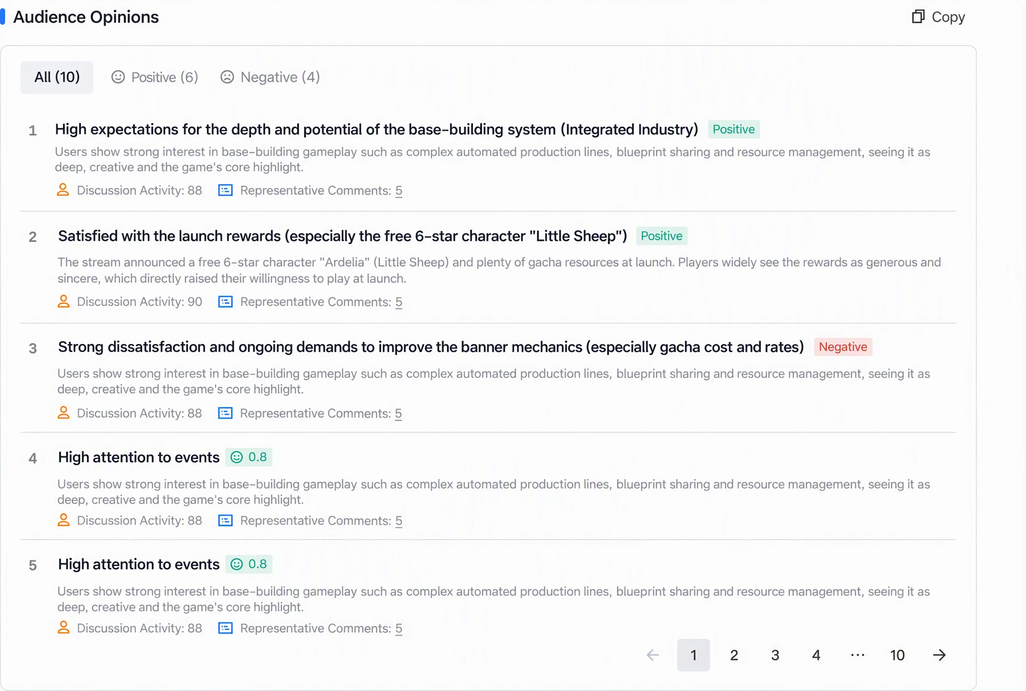The width and height of the screenshot is (1026, 691).
Task: Select page 1 in pagination
Action: (694, 655)
